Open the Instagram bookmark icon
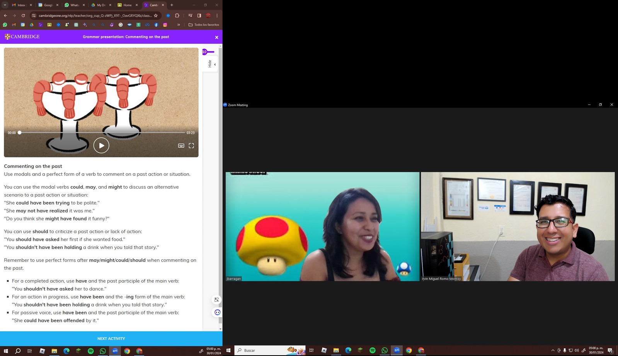The width and height of the screenshot is (618, 356). click(x=165, y=25)
